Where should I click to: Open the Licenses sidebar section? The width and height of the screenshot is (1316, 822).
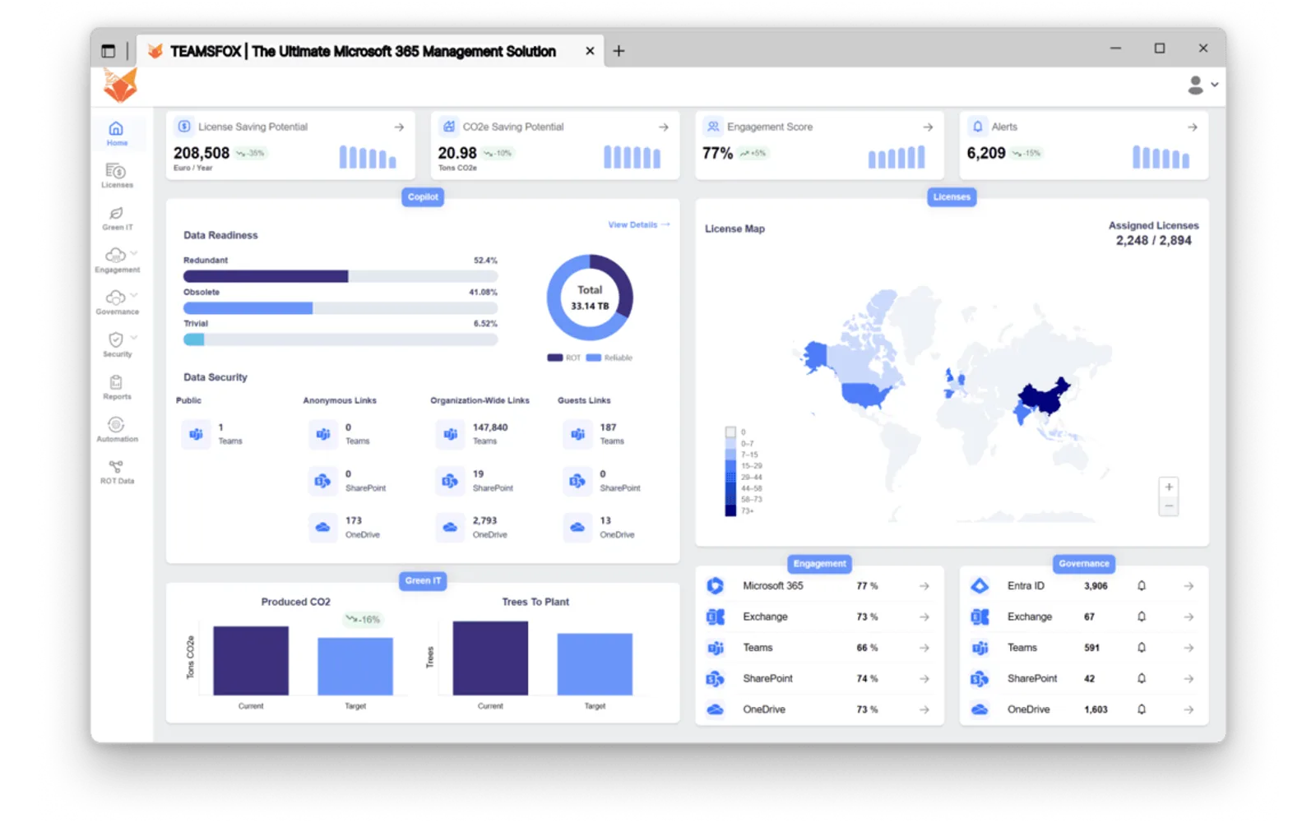click(x=117, y=175)
